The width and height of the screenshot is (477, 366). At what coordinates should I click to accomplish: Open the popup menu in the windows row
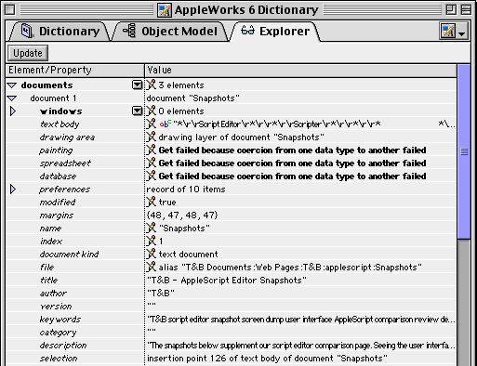(137, 111)
